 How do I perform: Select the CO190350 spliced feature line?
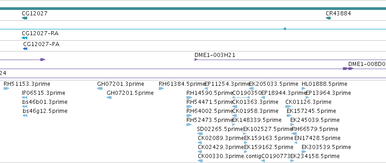pyautogui.click(x=241, y=98)
